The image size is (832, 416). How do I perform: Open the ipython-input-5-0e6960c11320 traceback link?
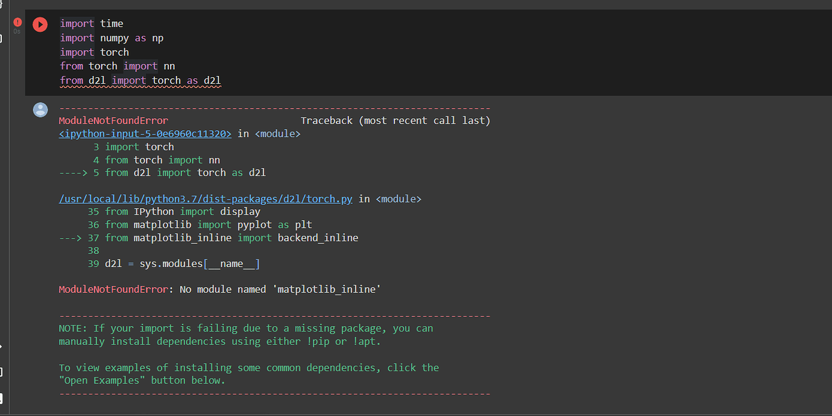coord(145,133)
